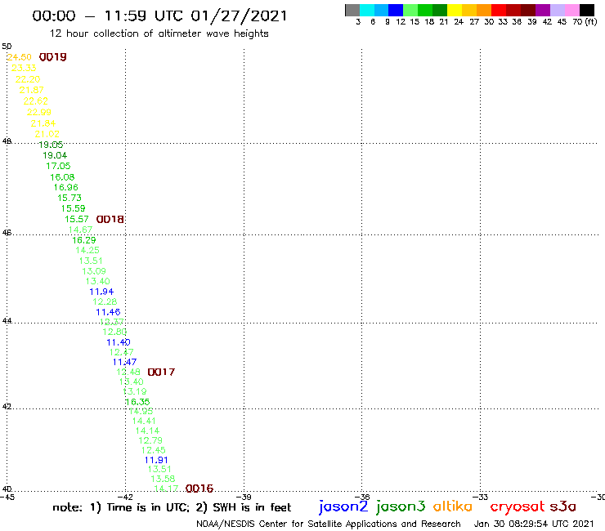This screenshot has height=531, width=605.
Task: Click the blue wave height value 11.46
Action: click(x=108, y=312)
